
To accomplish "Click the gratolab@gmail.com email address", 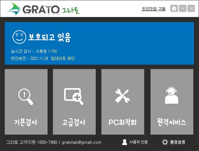I will click(82, 142).
